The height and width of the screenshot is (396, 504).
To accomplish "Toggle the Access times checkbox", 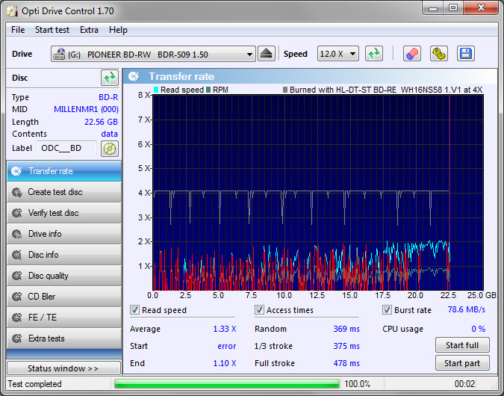I will coord(259,310).
